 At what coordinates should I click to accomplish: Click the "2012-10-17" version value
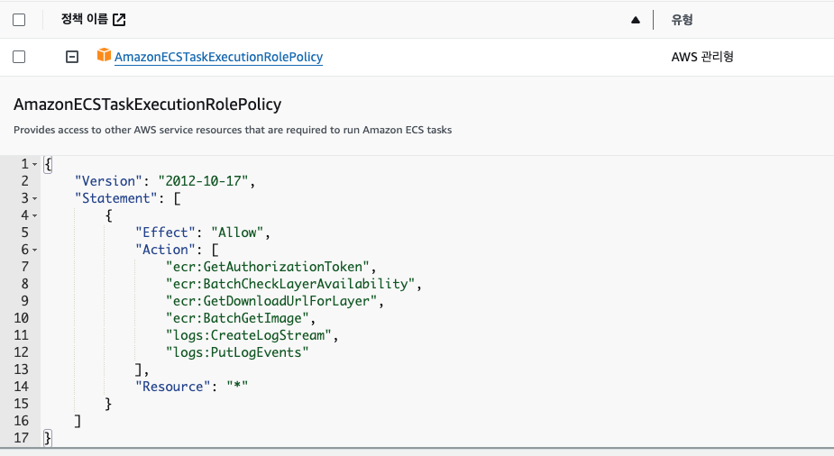pos(203,181)
